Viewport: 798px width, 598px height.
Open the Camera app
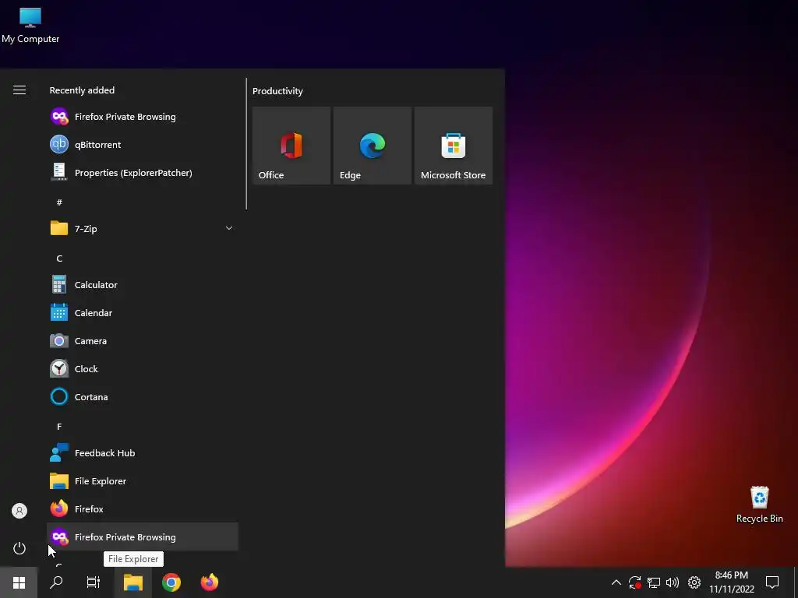click(143, 341)
